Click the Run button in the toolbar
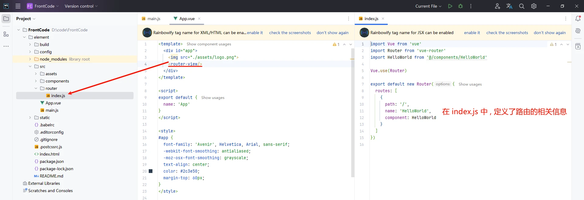The height and width of the screenshot is (200, 584). point(450,6)
